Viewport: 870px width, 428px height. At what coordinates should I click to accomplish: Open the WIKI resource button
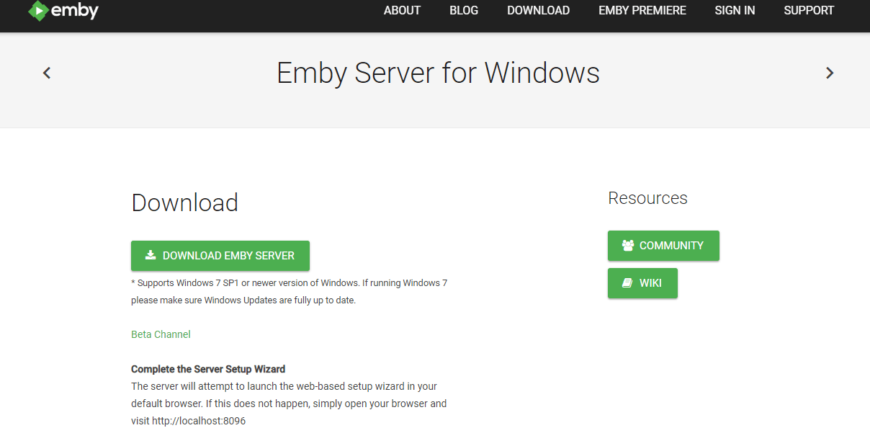point(642,283)
